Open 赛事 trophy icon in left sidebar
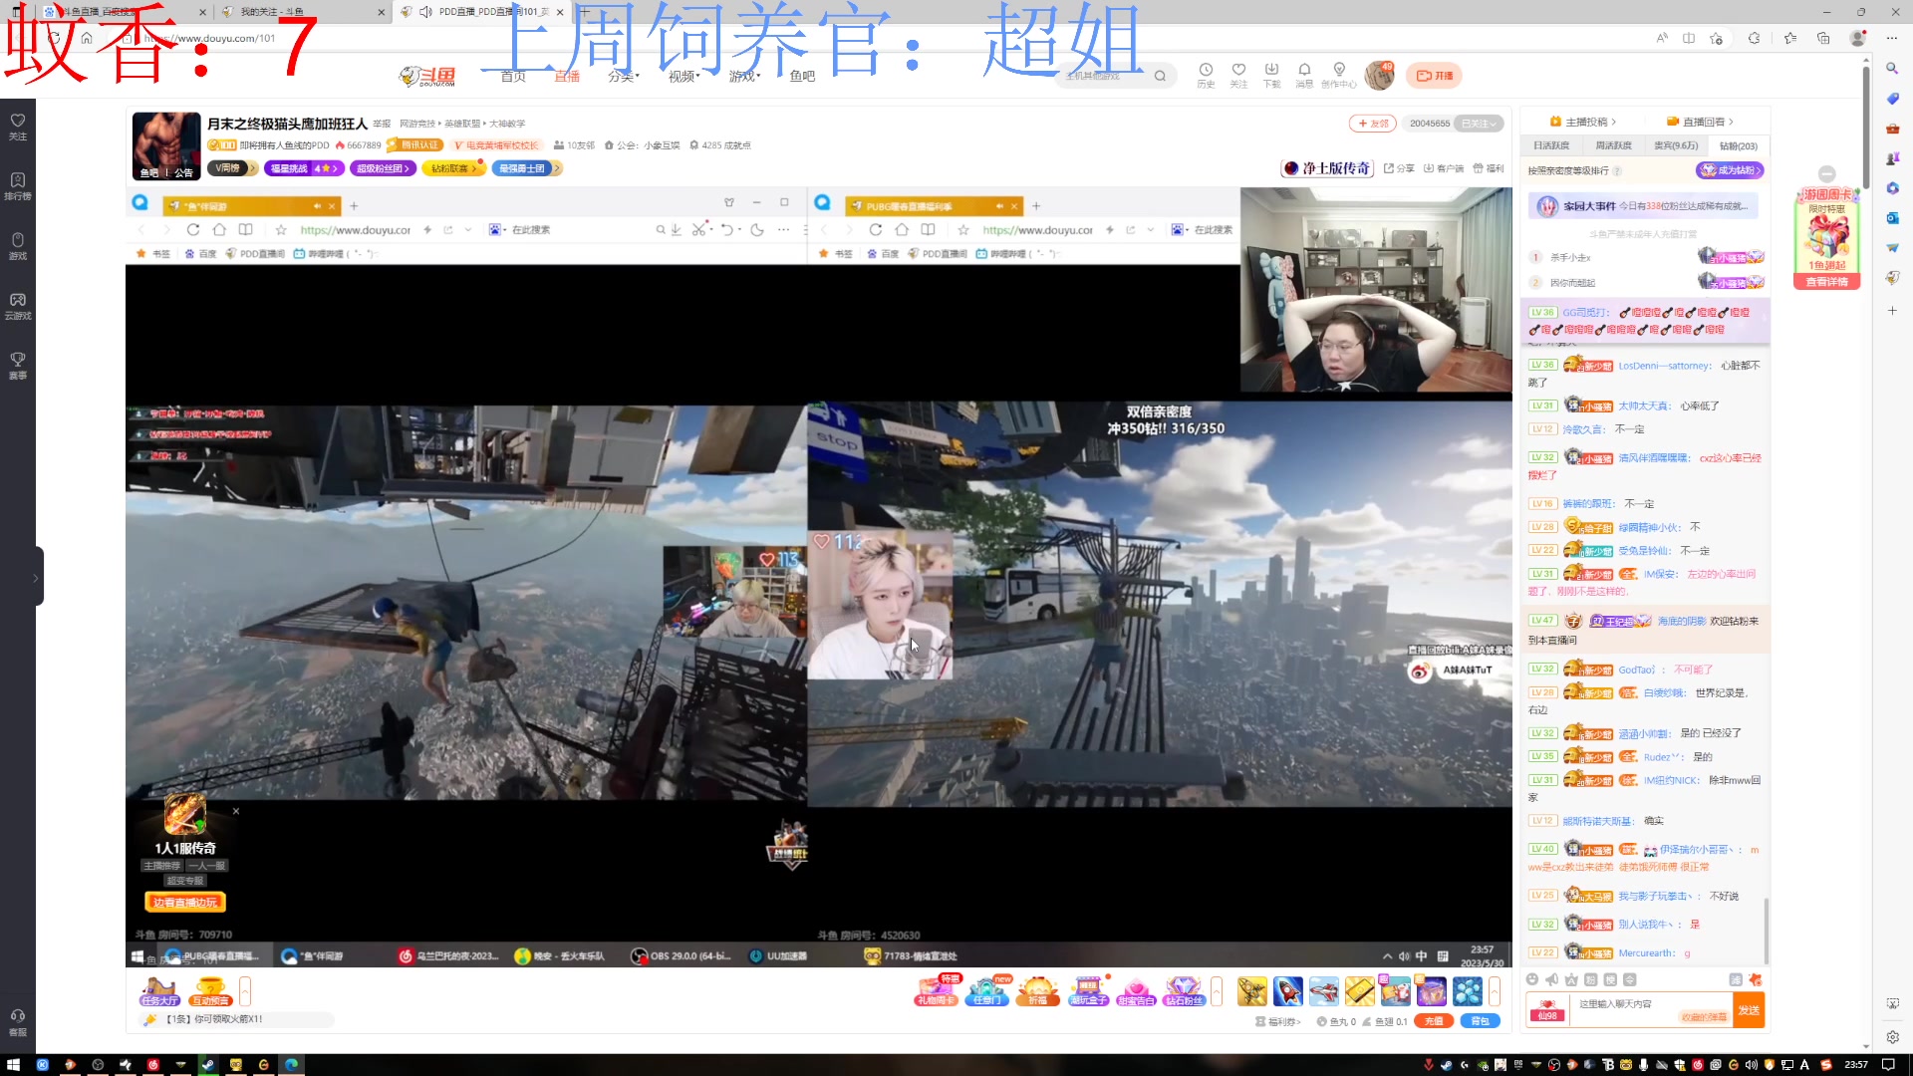The height and width of the screenshot is (1076, 1913). coord(18,366)
